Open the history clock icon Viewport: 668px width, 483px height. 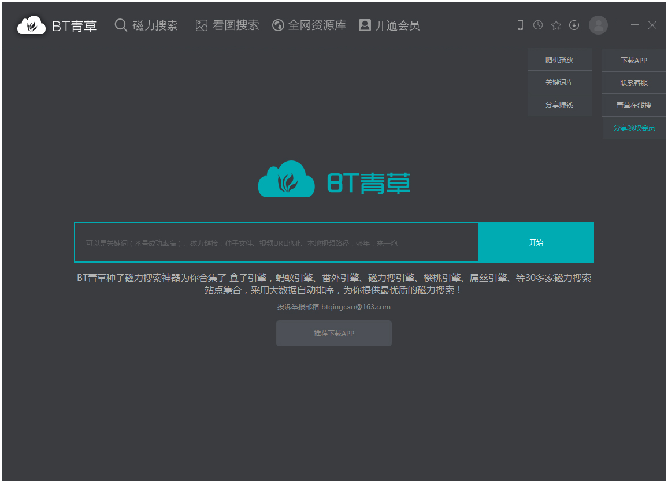(x=538, y=25)
